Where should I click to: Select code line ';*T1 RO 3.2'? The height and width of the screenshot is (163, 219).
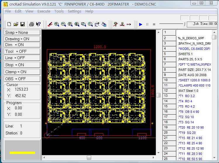click(x=186, y=96)
